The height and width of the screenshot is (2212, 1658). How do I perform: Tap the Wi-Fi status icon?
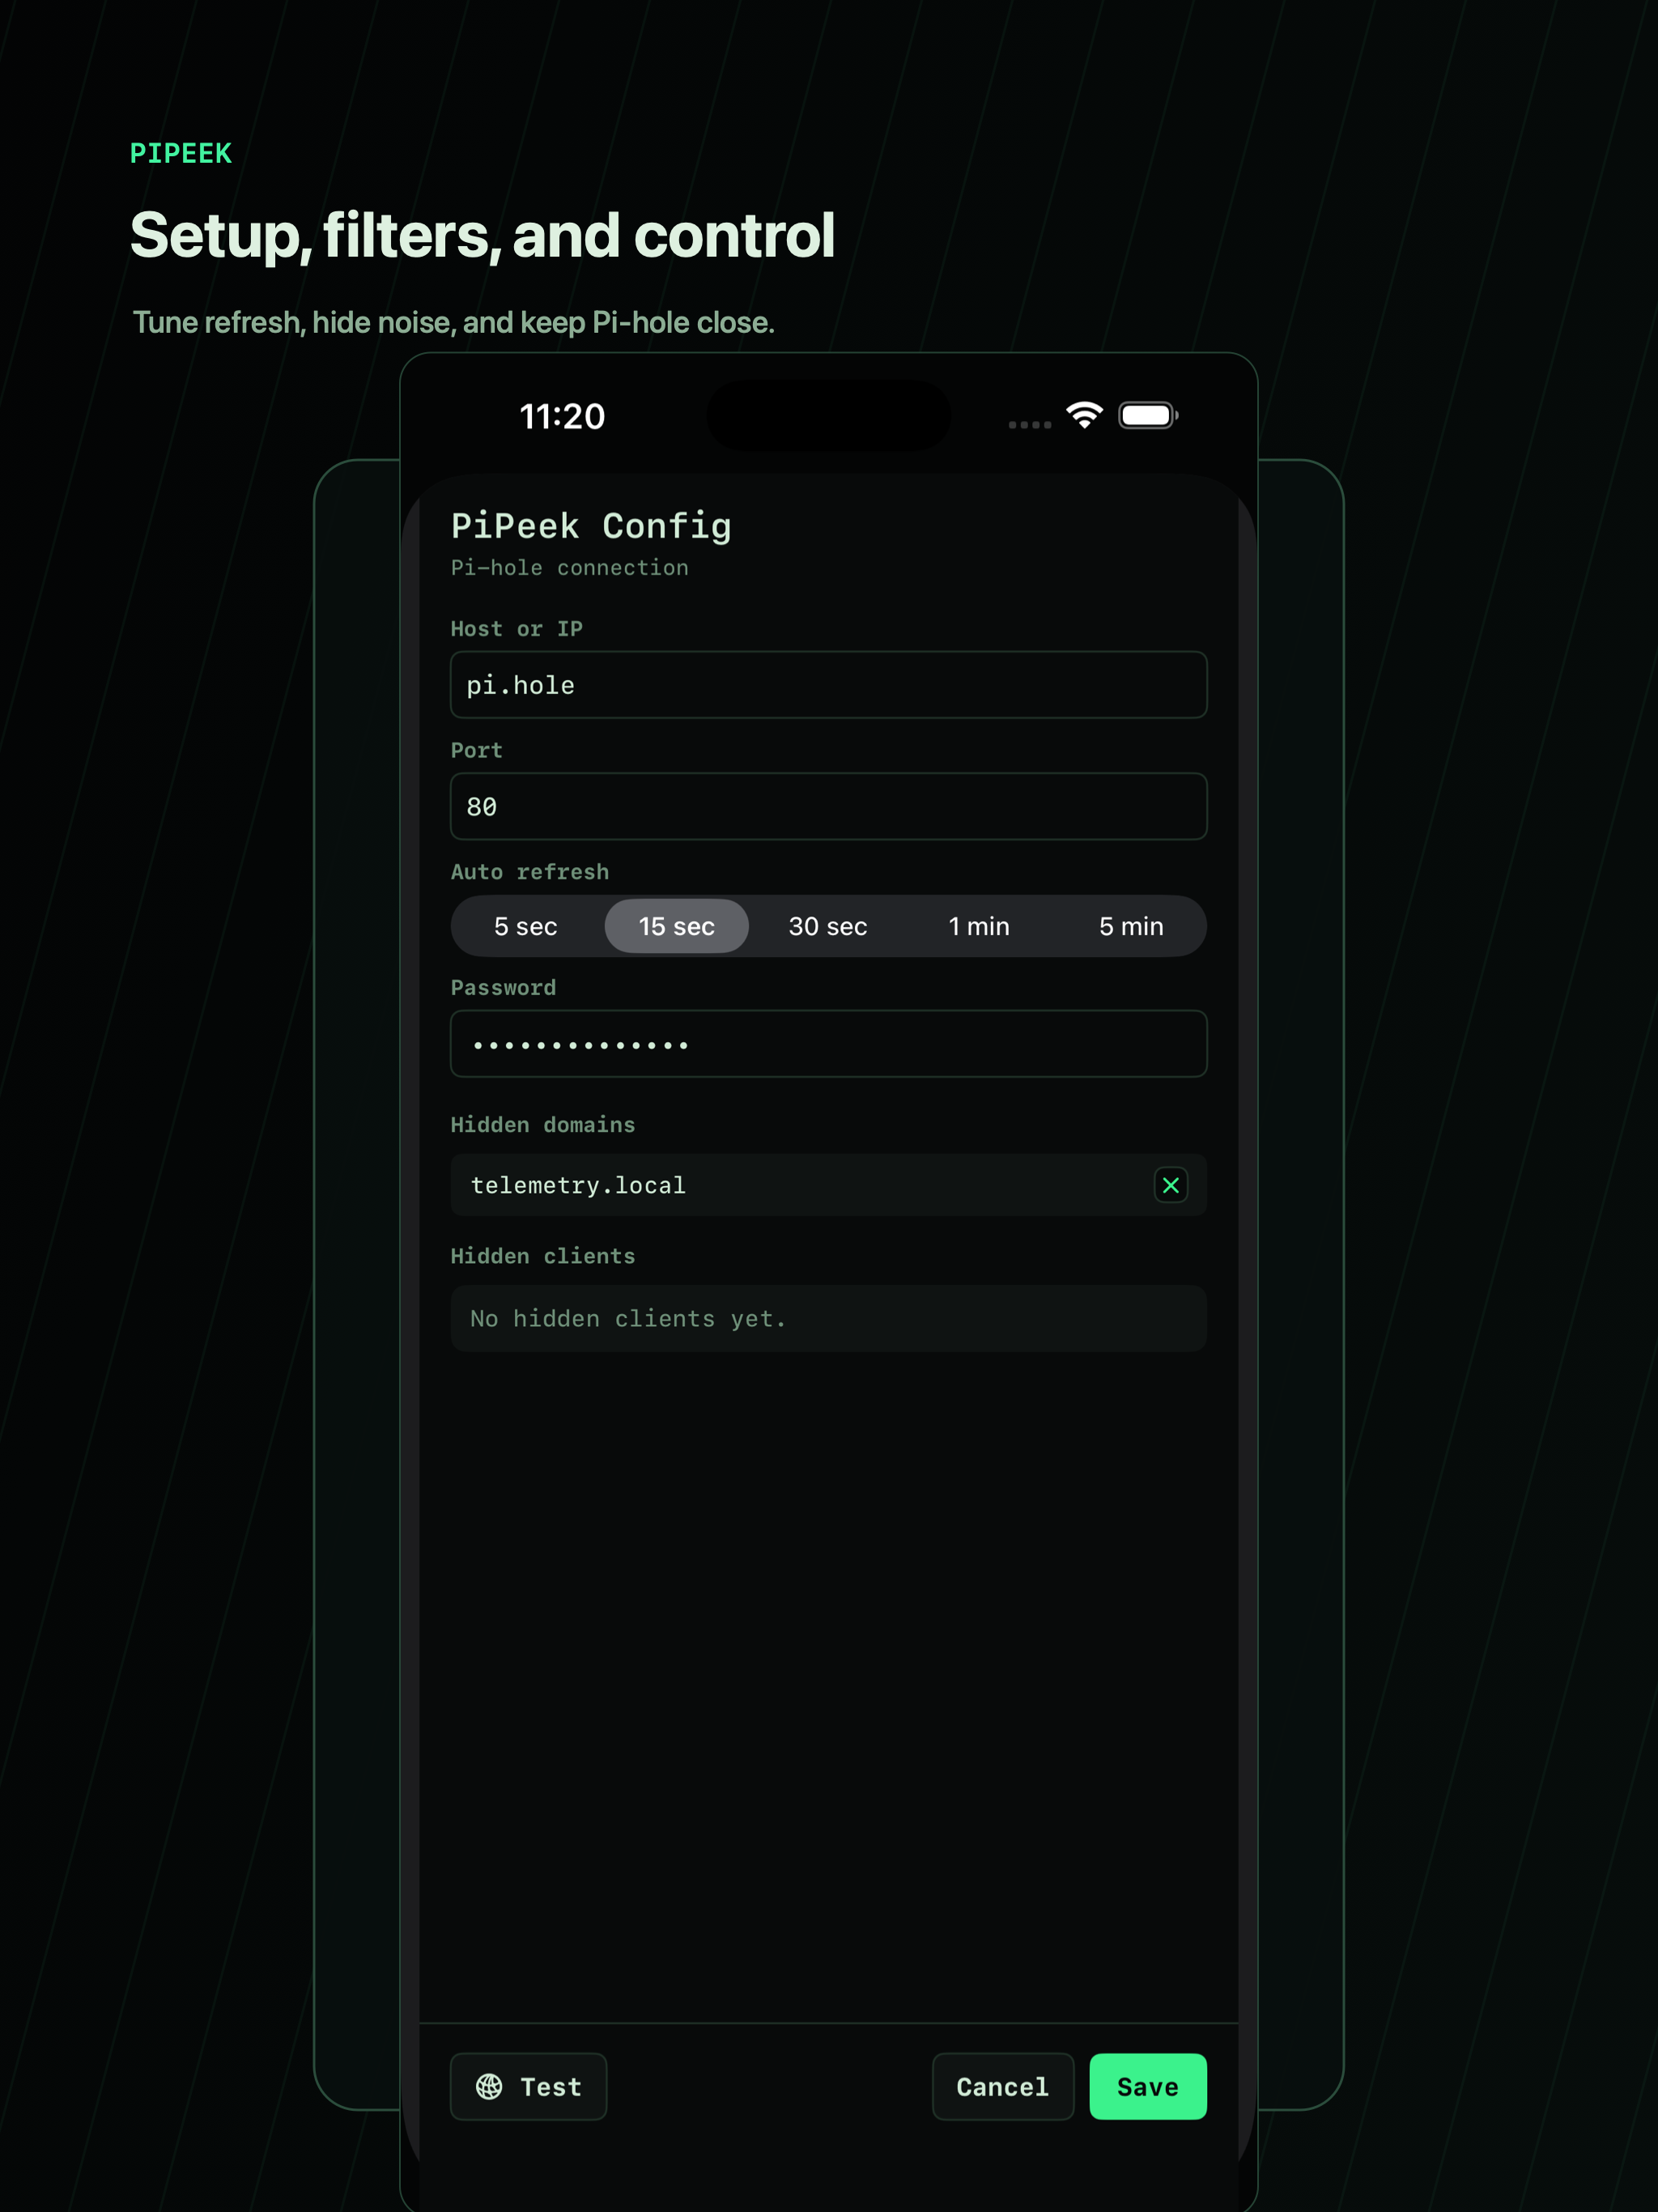pos(1084,414)
